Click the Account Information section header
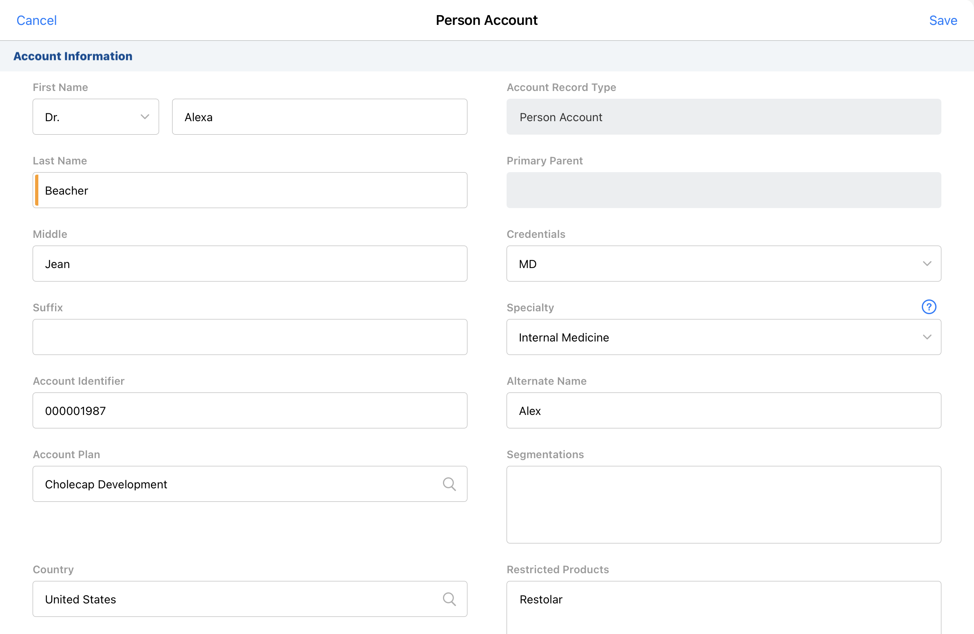Screen dimensions: 974x634 pos(73,56)
